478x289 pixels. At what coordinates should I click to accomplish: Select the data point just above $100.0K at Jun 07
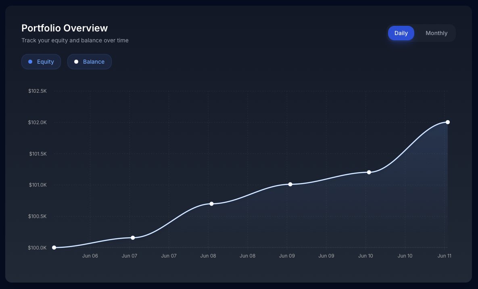click(x=133, y=238)
